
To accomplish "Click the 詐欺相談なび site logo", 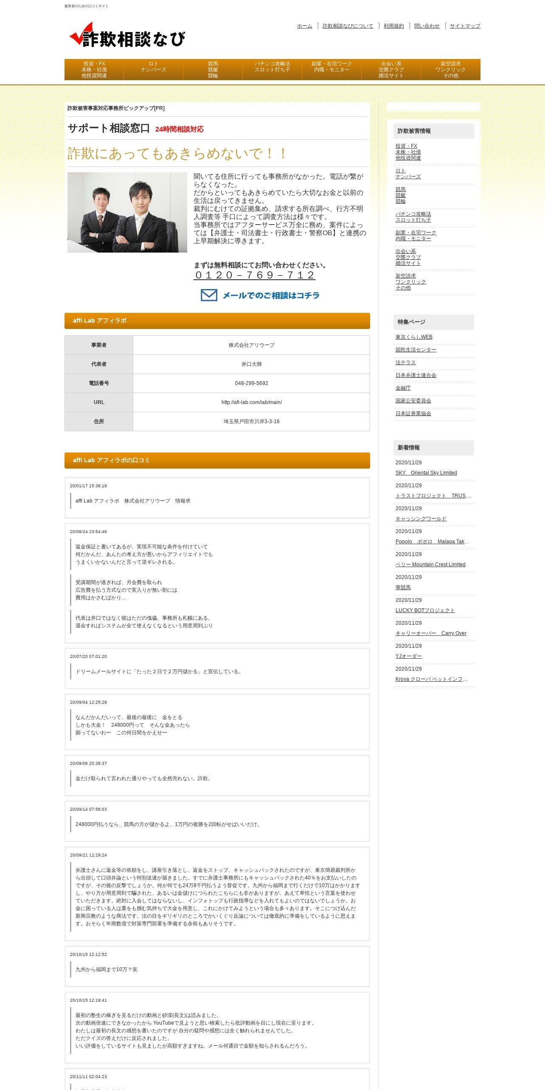I will point(127,35).
